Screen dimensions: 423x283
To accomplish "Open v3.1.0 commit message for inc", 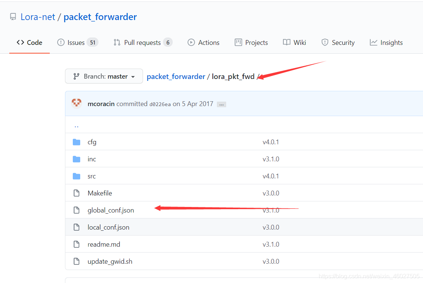I will tap(271, 159).
